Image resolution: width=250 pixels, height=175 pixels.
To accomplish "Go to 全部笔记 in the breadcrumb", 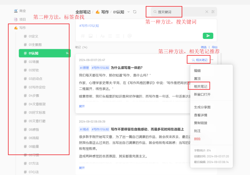I will 83,12.
